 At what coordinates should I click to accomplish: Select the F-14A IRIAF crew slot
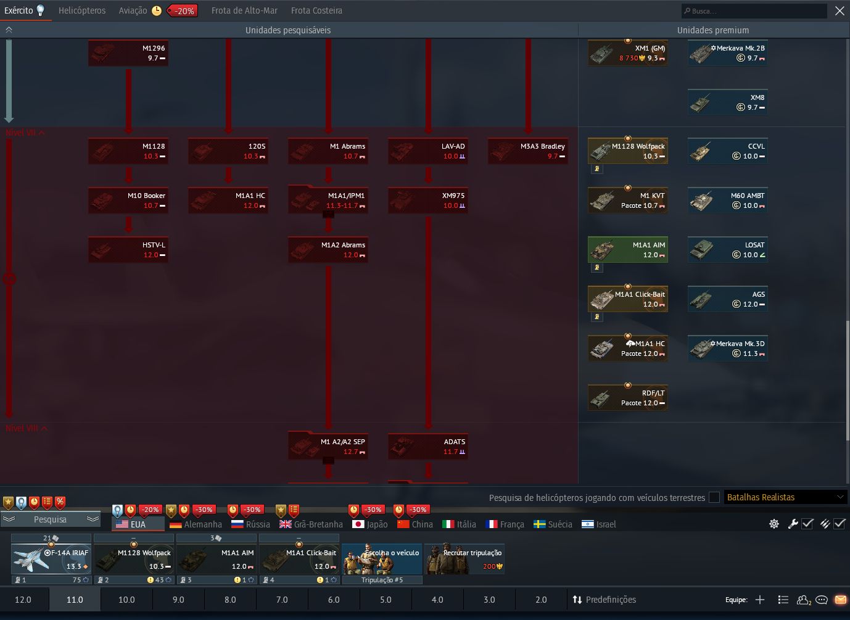click(51, 558)
